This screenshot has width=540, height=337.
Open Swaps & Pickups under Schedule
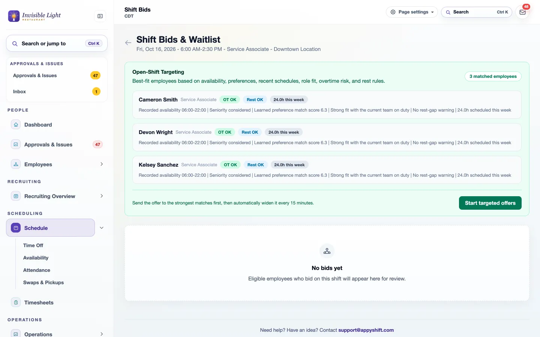(43, 283)
